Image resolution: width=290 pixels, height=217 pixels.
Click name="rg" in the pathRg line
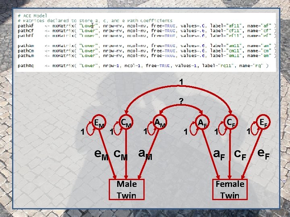pos(251,66)
